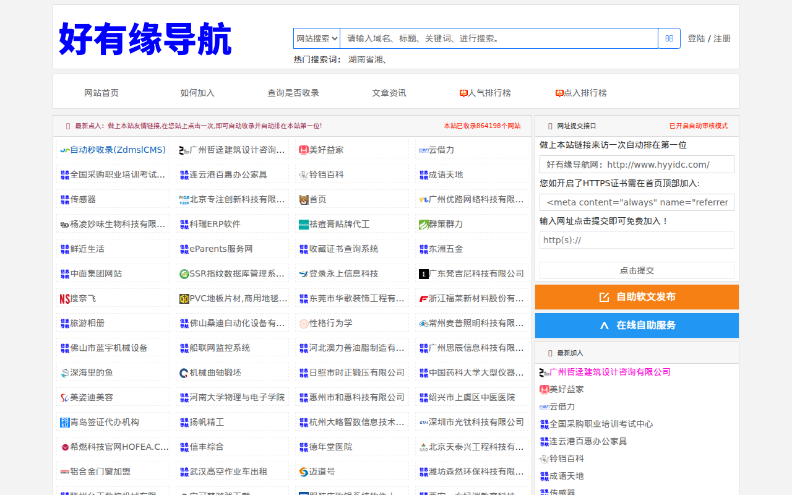
Task: Click the 已开启自动审核模式 text
Action: (699, 126)
